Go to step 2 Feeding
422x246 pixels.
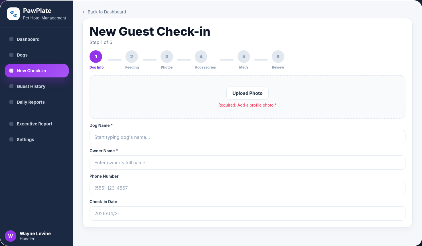coord(132,57)
